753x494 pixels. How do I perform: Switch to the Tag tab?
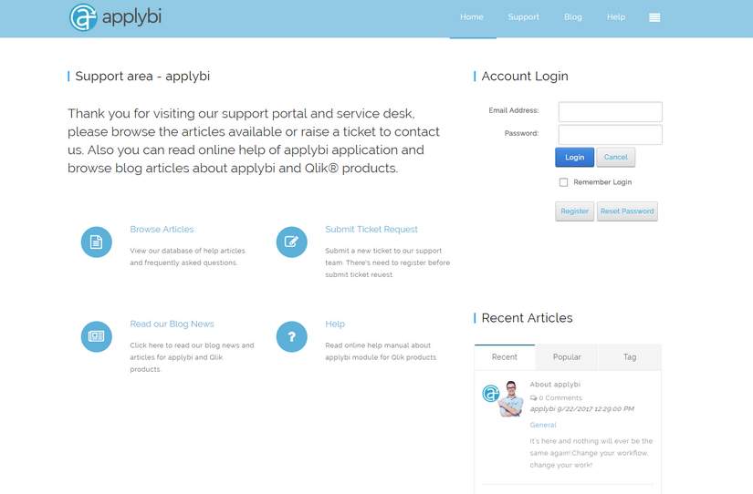coord(630,357)
